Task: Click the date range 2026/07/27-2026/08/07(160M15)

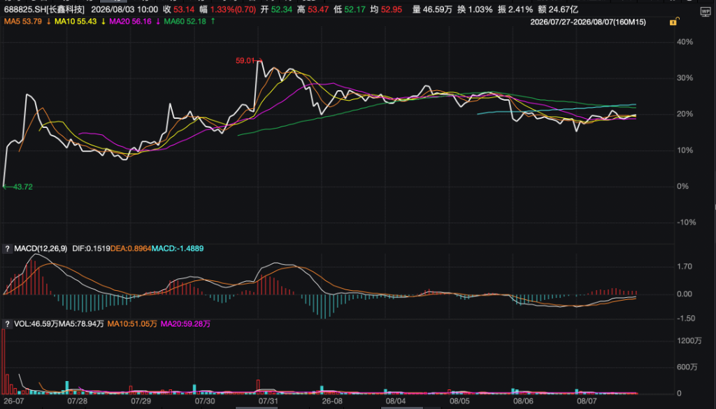Action: [588, 22]
